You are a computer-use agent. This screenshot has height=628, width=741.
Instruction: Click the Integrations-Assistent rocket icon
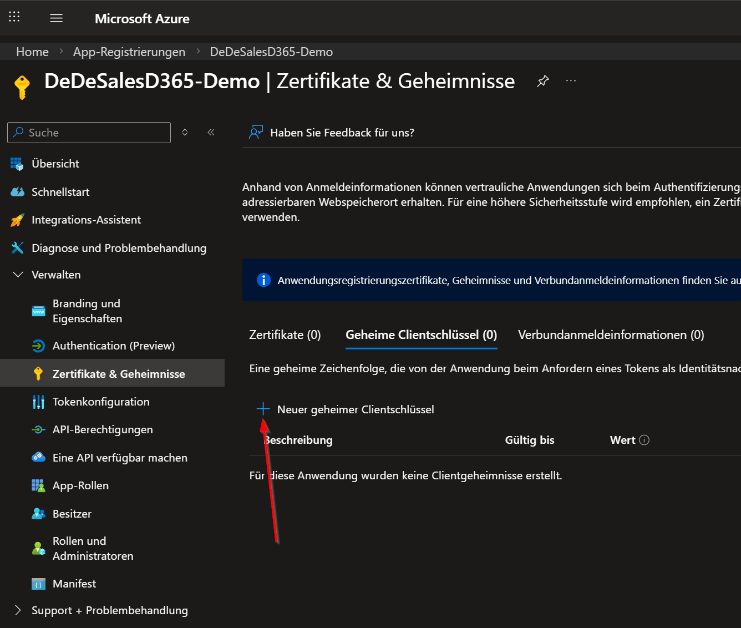pyautogui.click(x=17, y=220)
